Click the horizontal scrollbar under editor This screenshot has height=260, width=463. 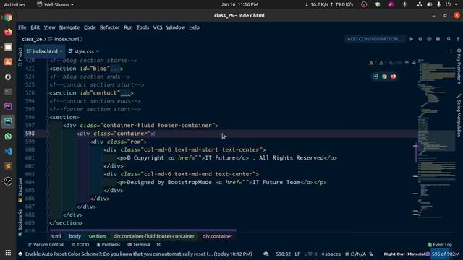pyautogui.click(x=143, y=230)
